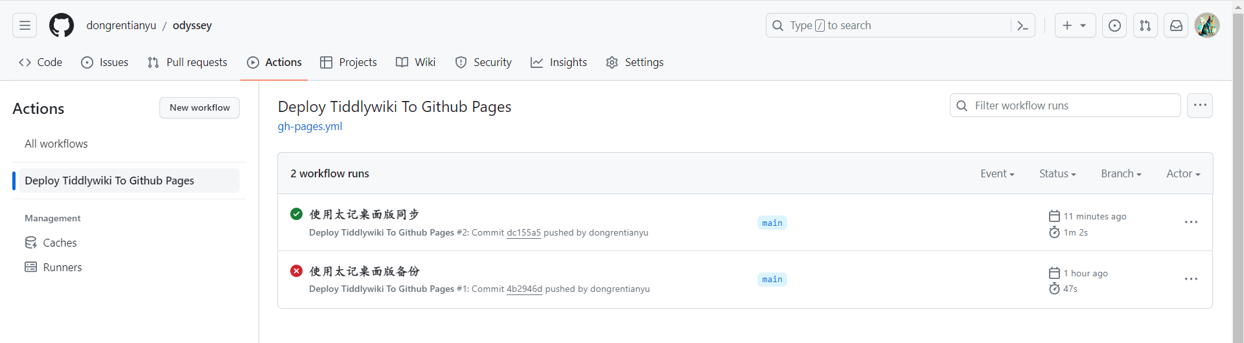Open the command palette icon

(x=1022, y=25)
